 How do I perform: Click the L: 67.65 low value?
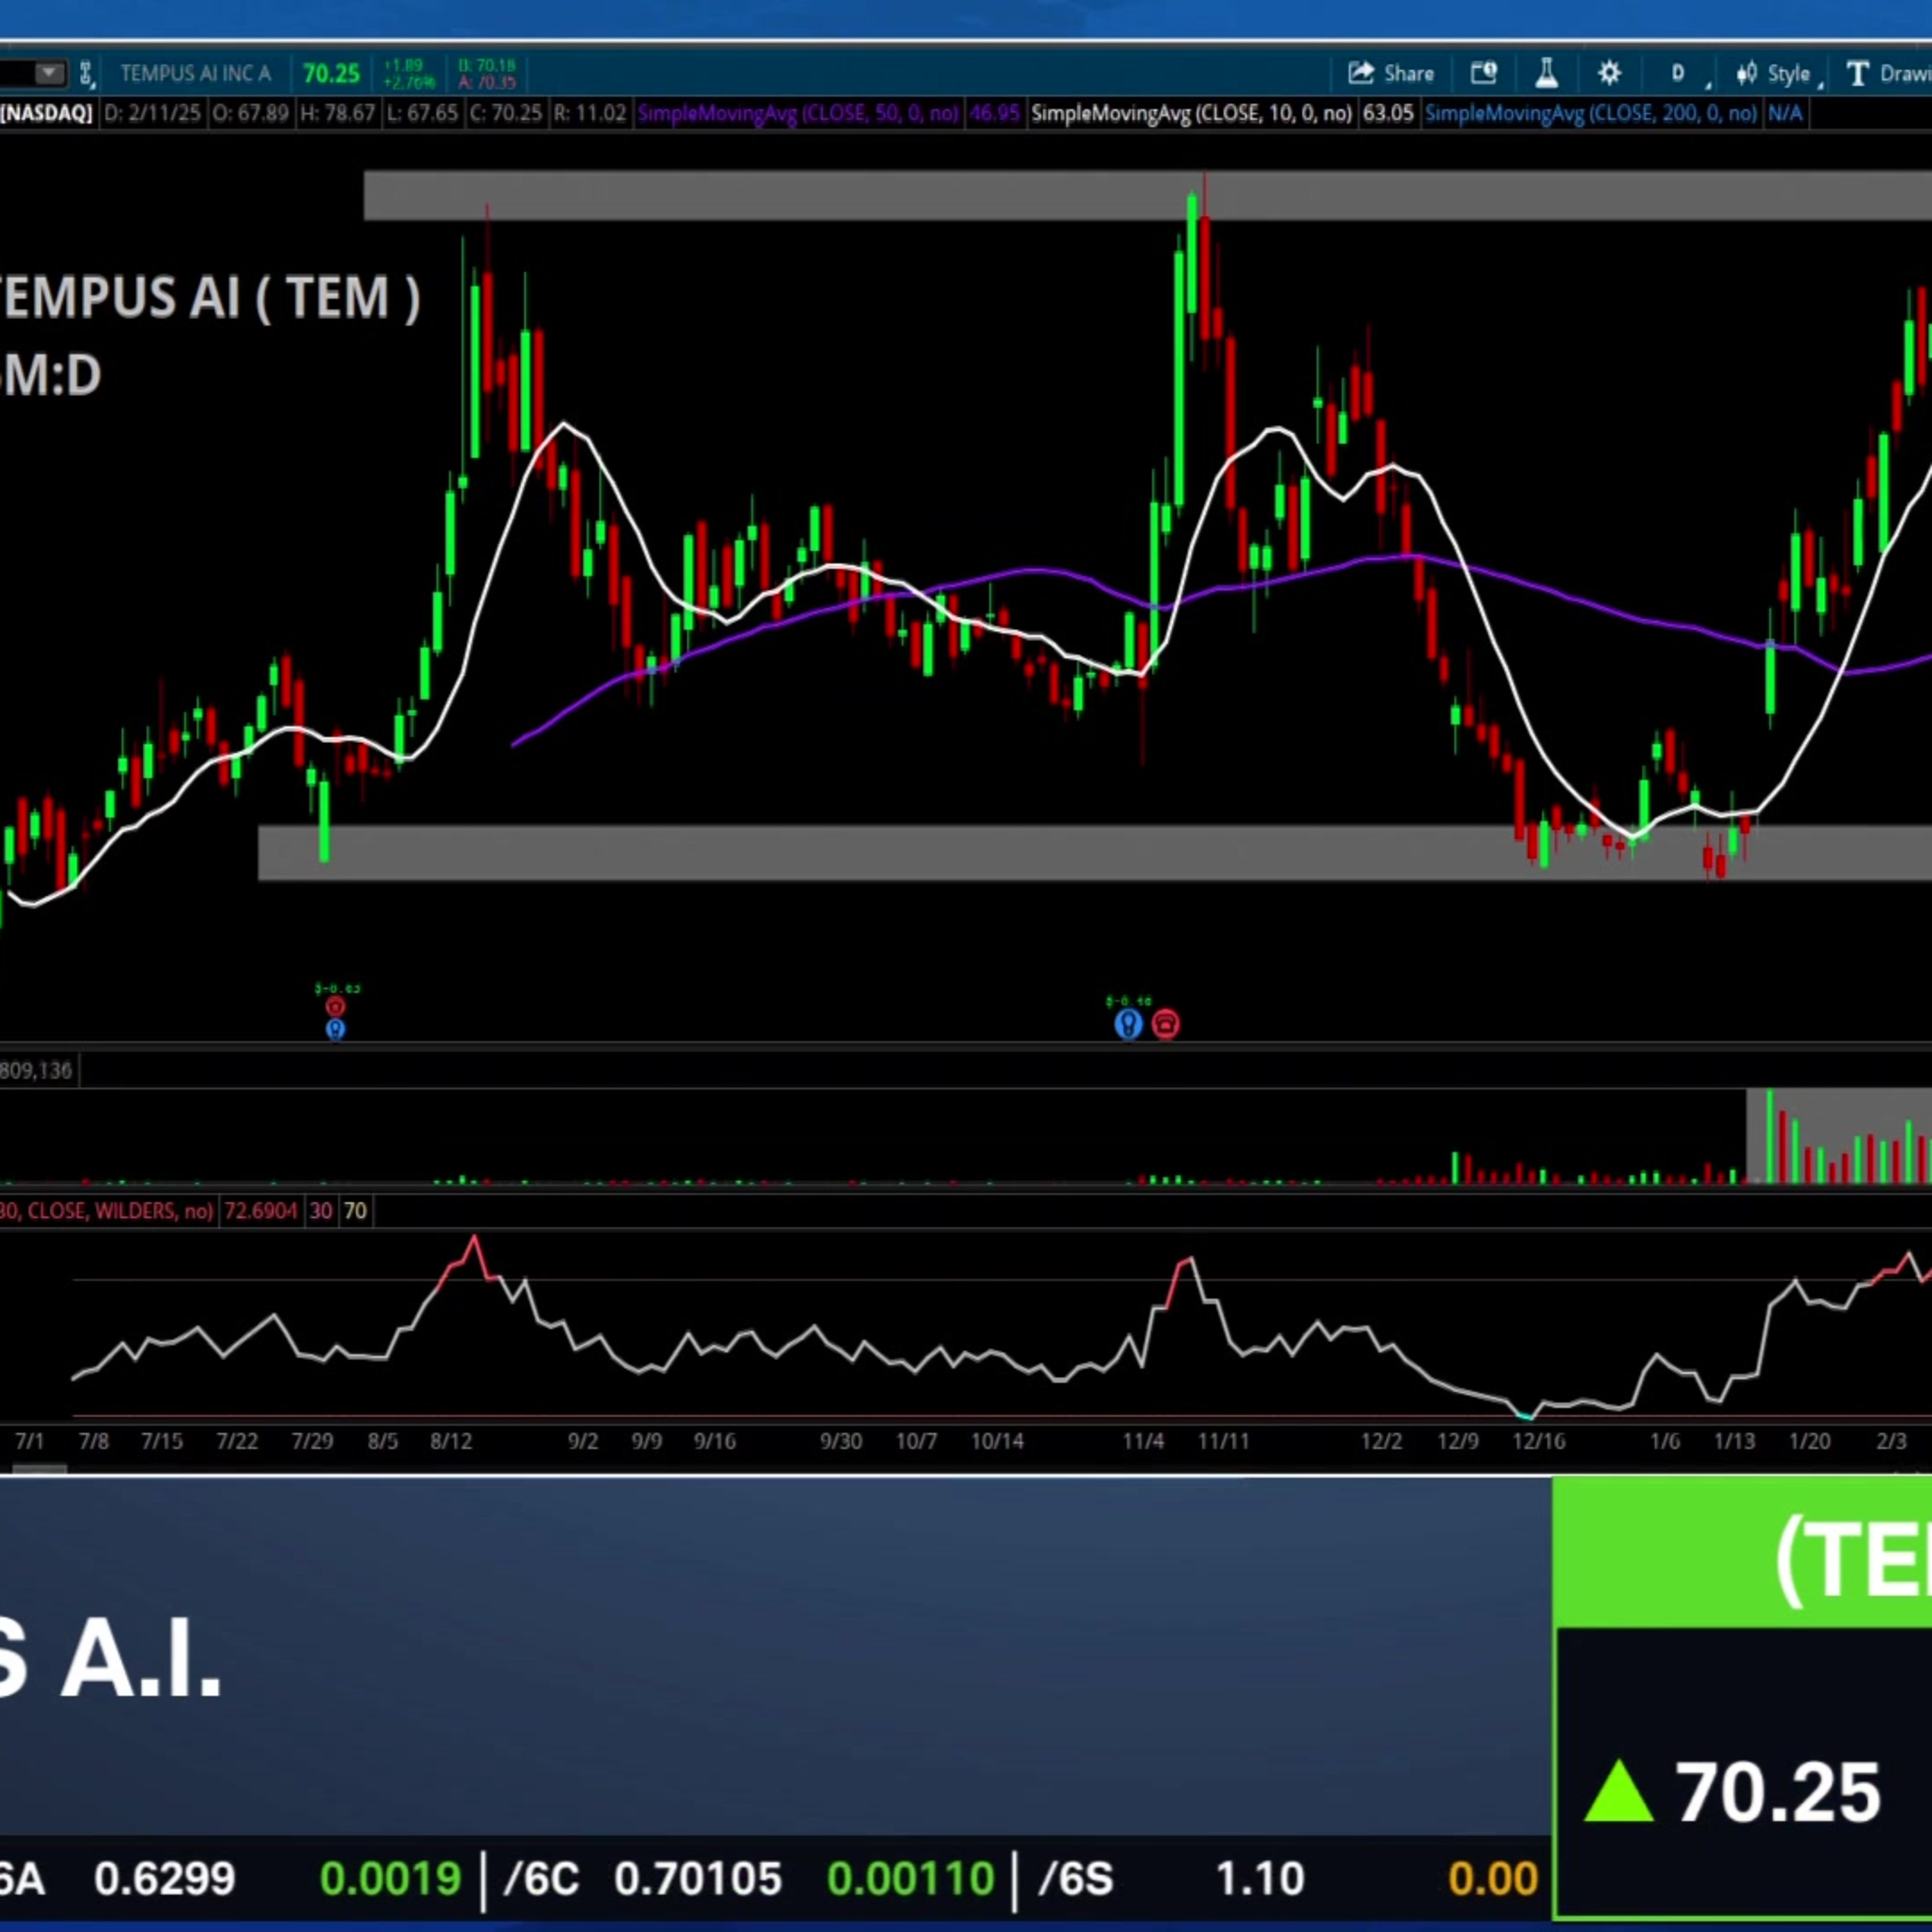[422, 113]
